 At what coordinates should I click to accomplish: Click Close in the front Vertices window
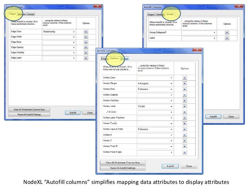(x=189, y=166)
